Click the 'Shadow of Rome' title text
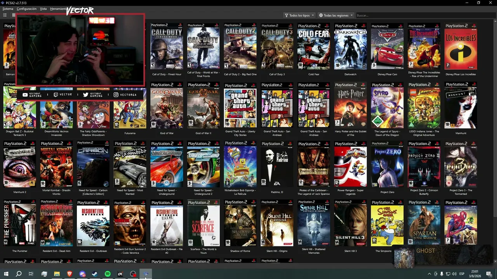Screen dimensions: 497x279 coord(240,251)
